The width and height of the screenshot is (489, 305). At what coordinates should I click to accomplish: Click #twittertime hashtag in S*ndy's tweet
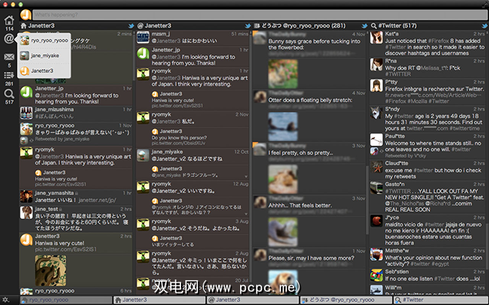coord(465,128)
